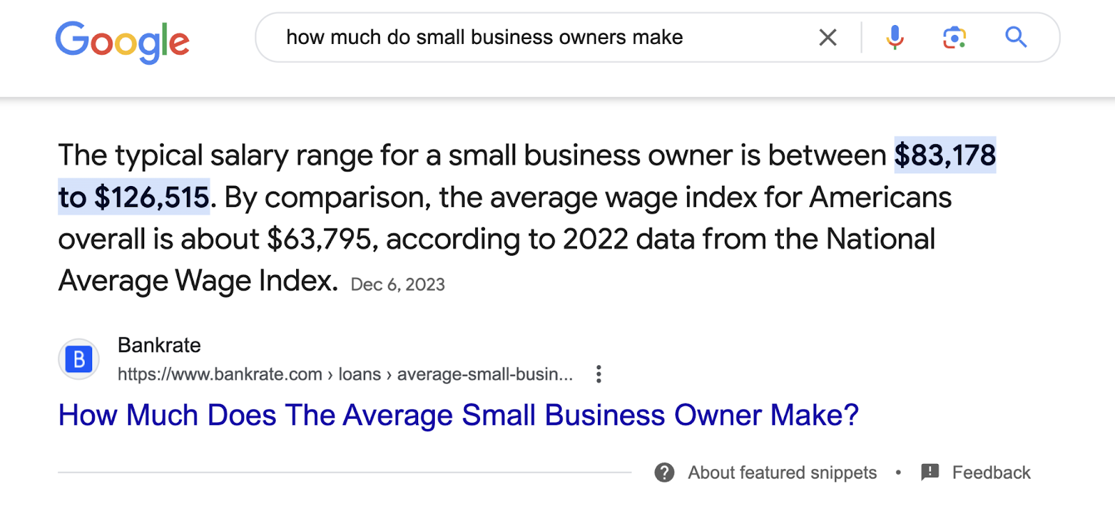The width and height of the screenshot is (1115, 526).
Task: Click the Dec 6, 2023 date text
Action: pos(397,284)
